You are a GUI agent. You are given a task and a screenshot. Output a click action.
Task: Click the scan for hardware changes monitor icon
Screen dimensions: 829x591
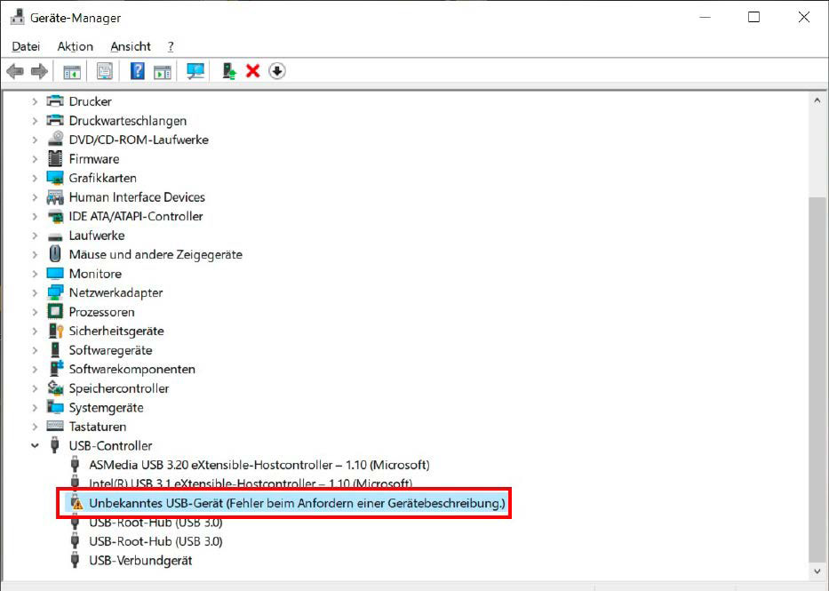pos(195,71)
